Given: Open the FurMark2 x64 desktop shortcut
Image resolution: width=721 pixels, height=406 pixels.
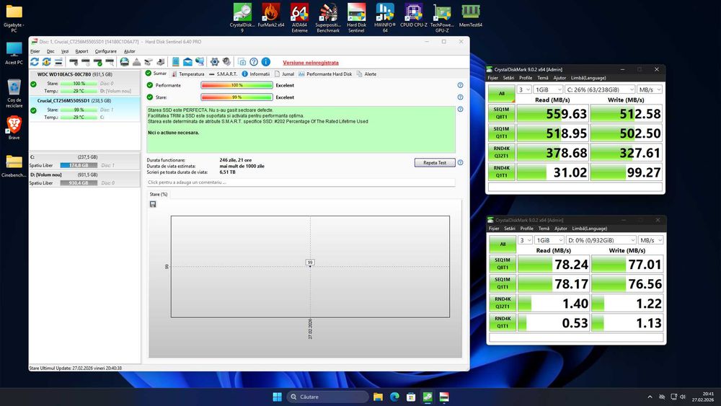Looking at the screenshot, I should coord(271,15).
